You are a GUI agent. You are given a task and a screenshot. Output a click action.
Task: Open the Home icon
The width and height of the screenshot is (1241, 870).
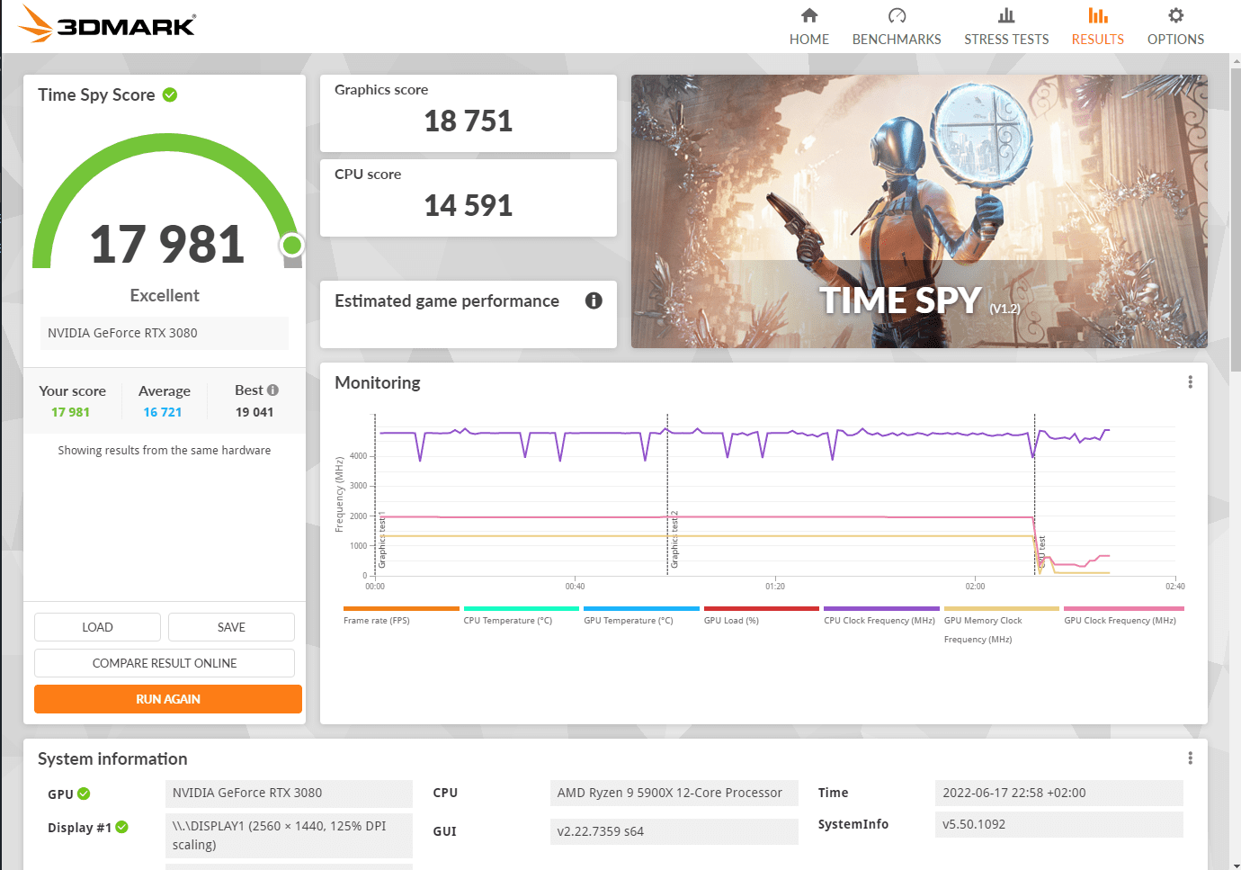tap(809, 15)
